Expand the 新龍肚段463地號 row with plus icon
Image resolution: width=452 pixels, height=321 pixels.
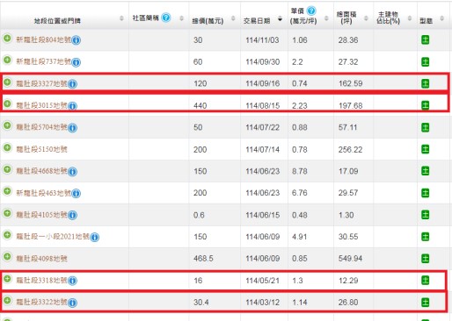tap(7, 191)
